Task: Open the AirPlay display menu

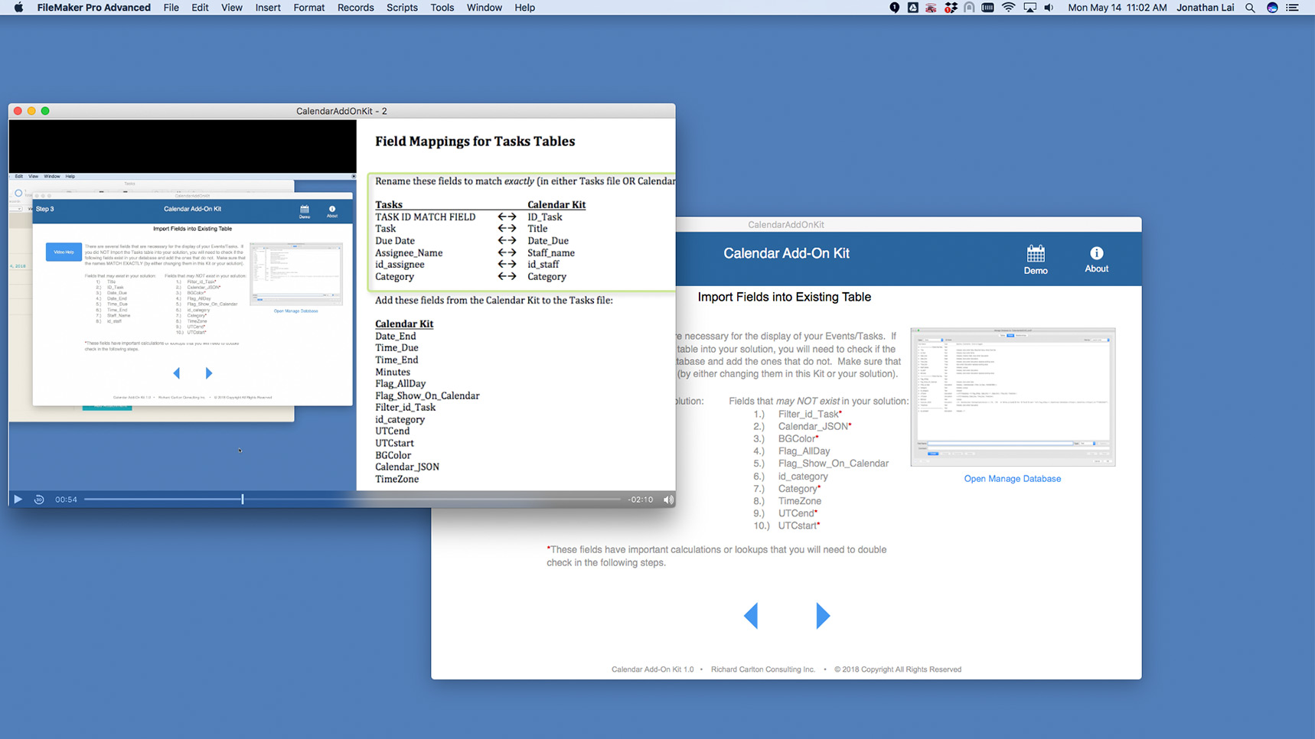Action: pyautogui.click(x=1029, y=8)
